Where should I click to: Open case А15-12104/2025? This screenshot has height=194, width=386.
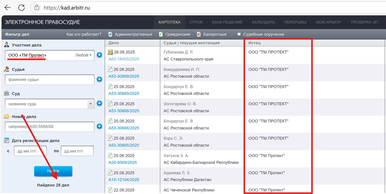[124, 180]
